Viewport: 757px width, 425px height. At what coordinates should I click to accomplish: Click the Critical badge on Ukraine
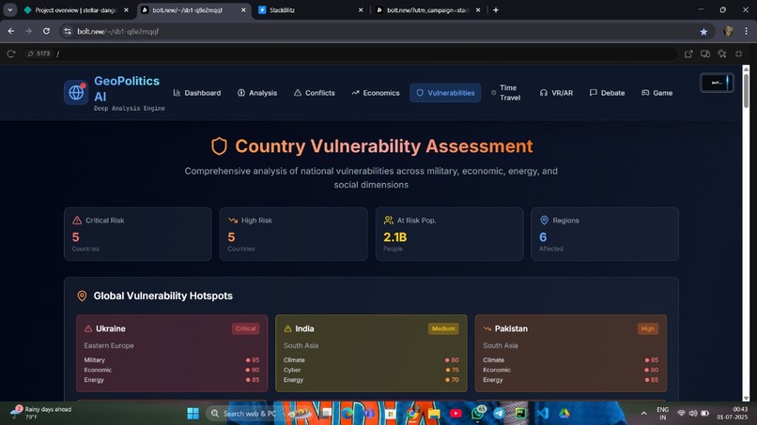pyautogui.click(x=245, y=328)
